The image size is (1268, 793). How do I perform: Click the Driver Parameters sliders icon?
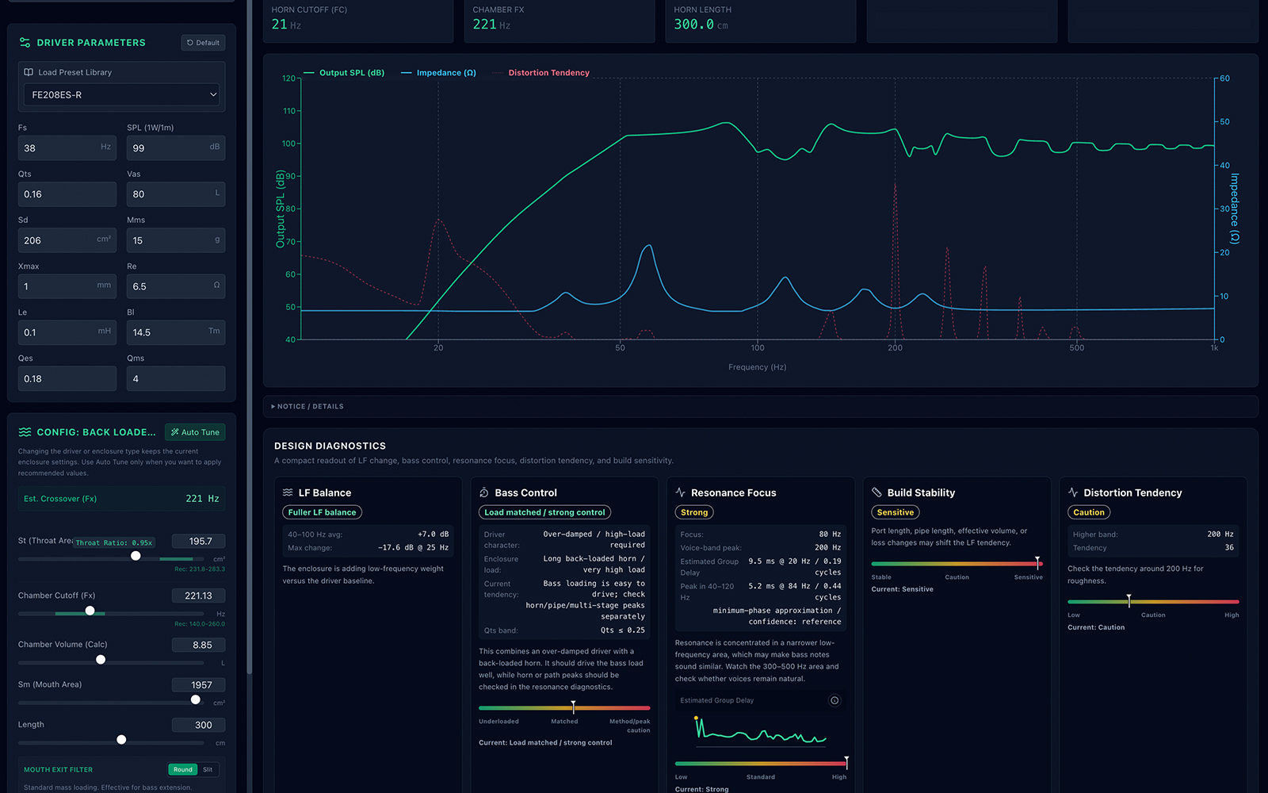point(25,43)
